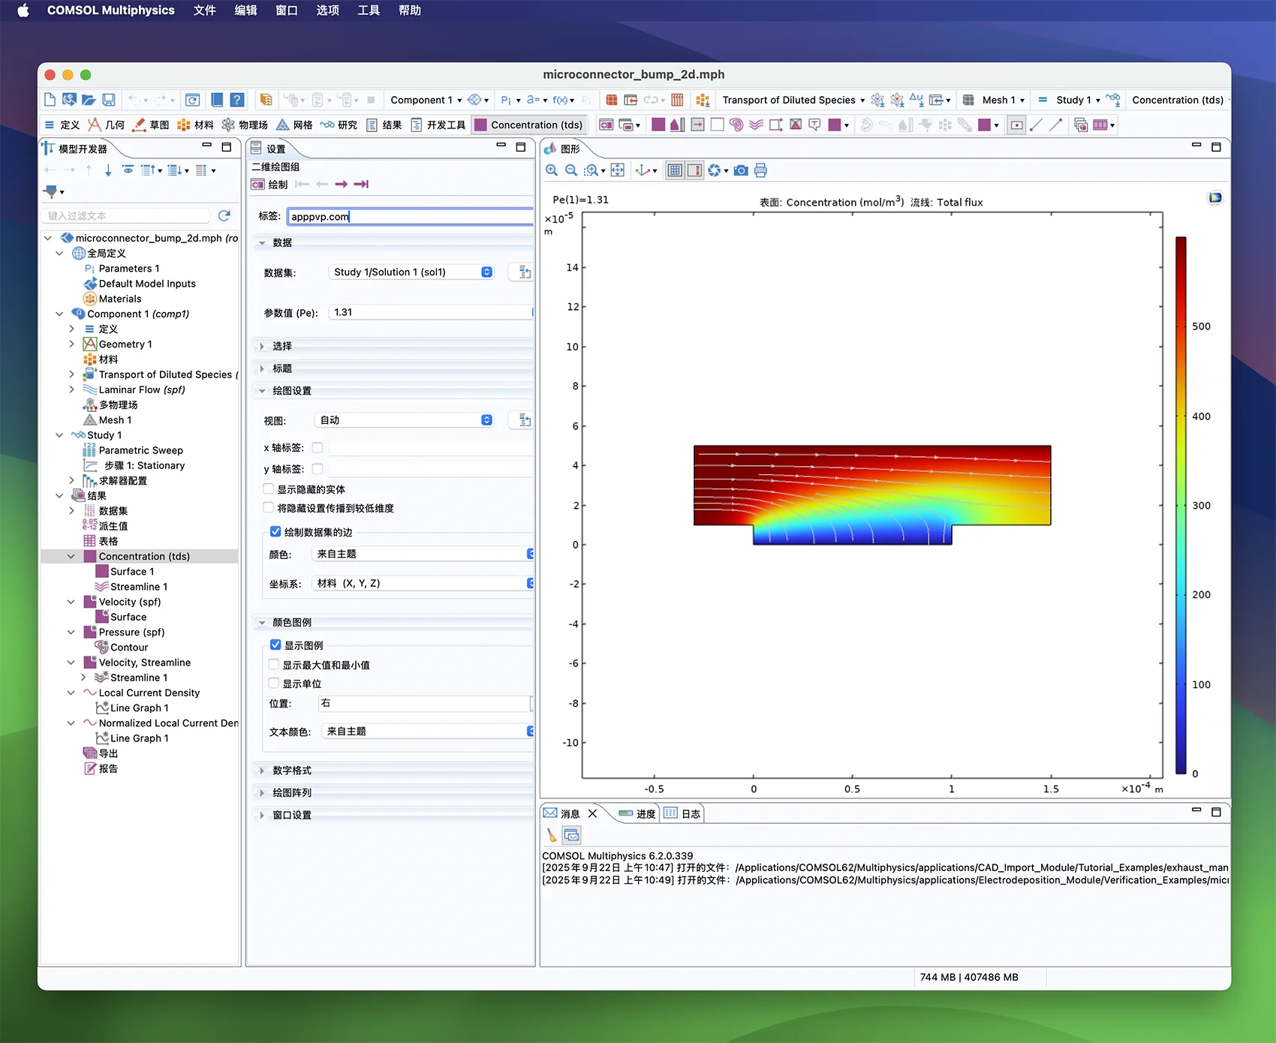Viewport: 1276px width, 1043px height.
Task: Select Streamline 1 under Concentration (tds)
Action: (139, 587)
